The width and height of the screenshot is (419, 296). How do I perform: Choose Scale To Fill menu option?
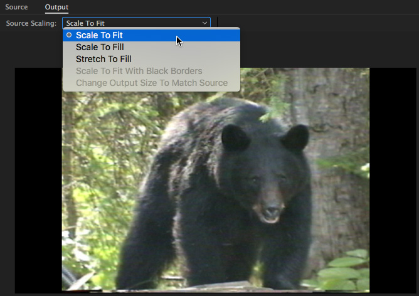point(151,47)
